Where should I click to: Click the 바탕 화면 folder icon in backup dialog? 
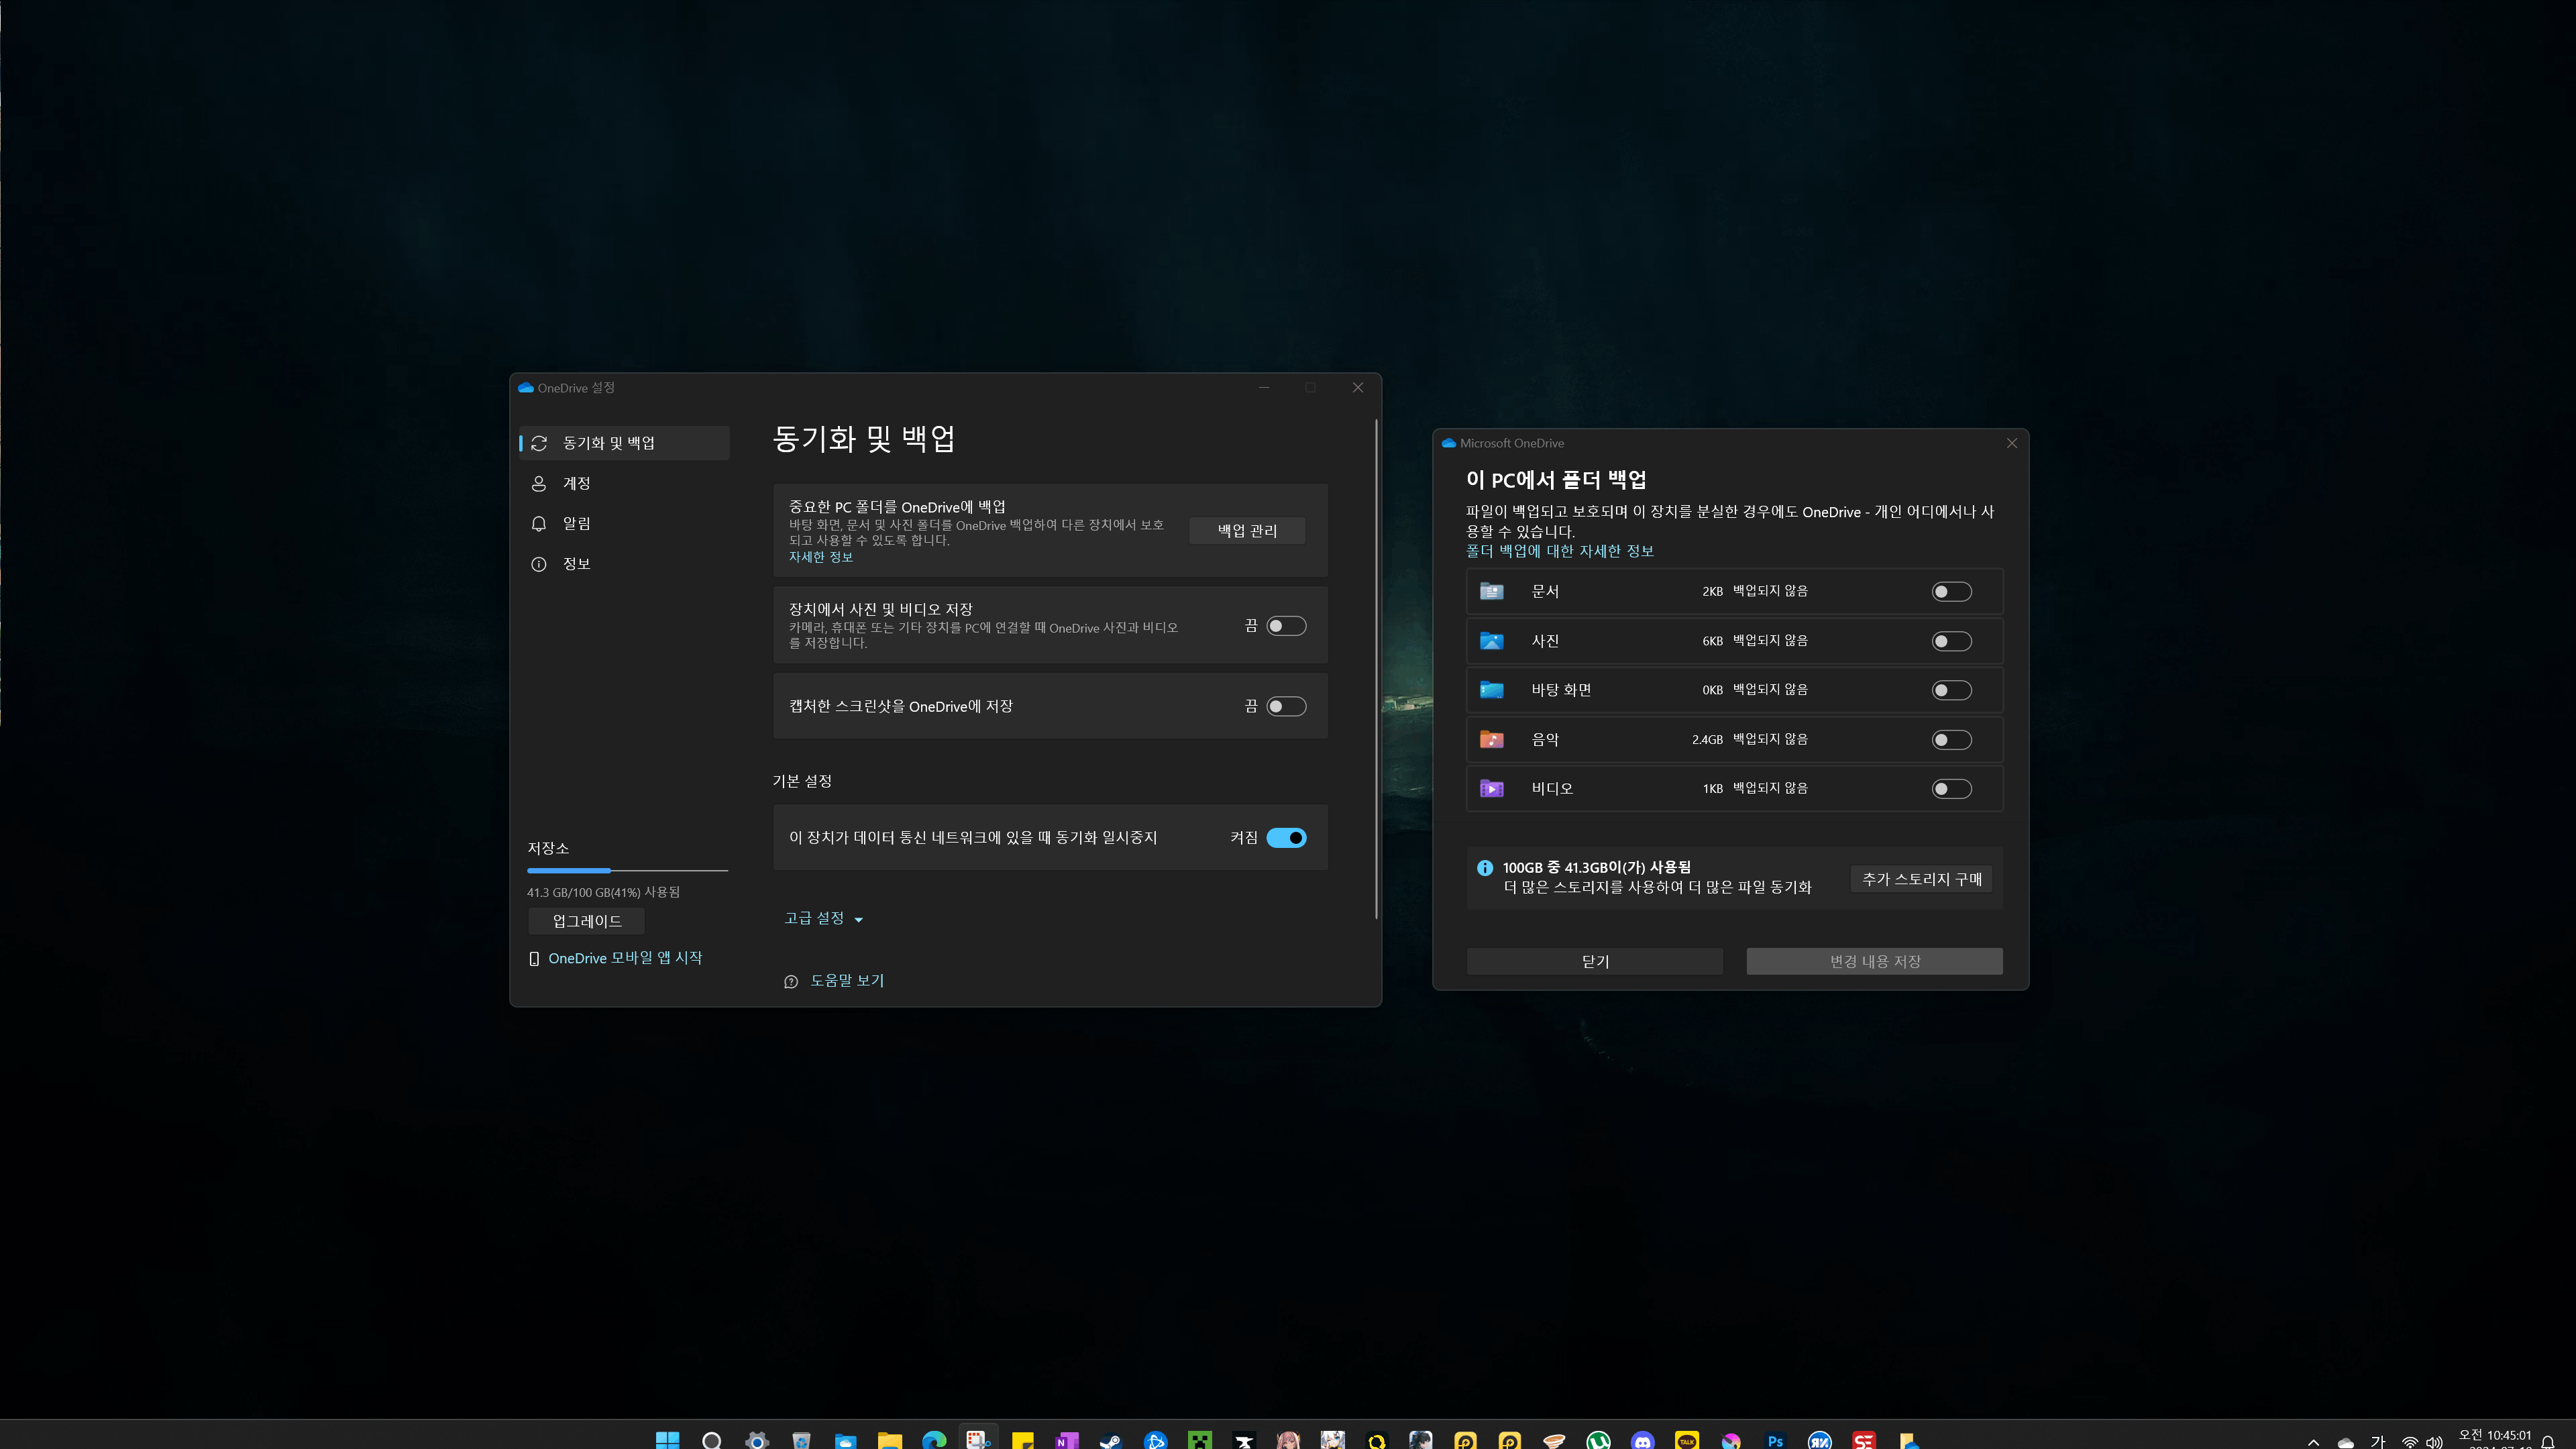1491,690
